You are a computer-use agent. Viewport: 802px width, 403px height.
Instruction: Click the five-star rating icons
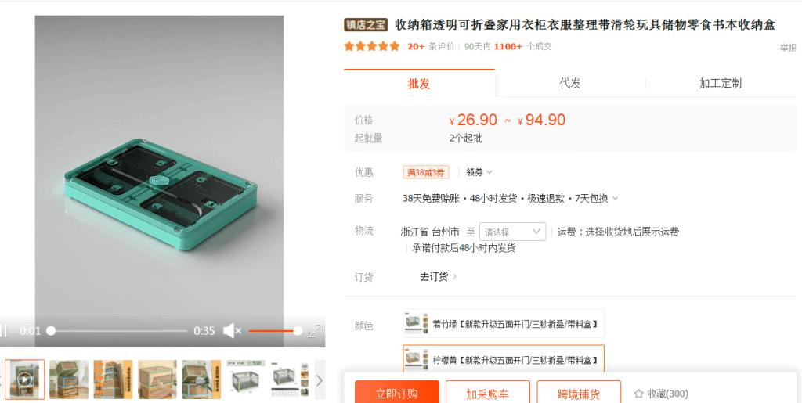(372, 46)
